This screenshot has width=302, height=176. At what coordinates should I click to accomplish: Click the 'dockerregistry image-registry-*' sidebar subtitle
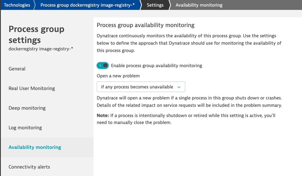[41, 49]
